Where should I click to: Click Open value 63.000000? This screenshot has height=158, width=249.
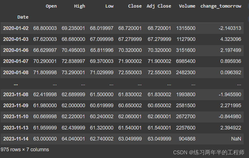[x=45, y=139]
